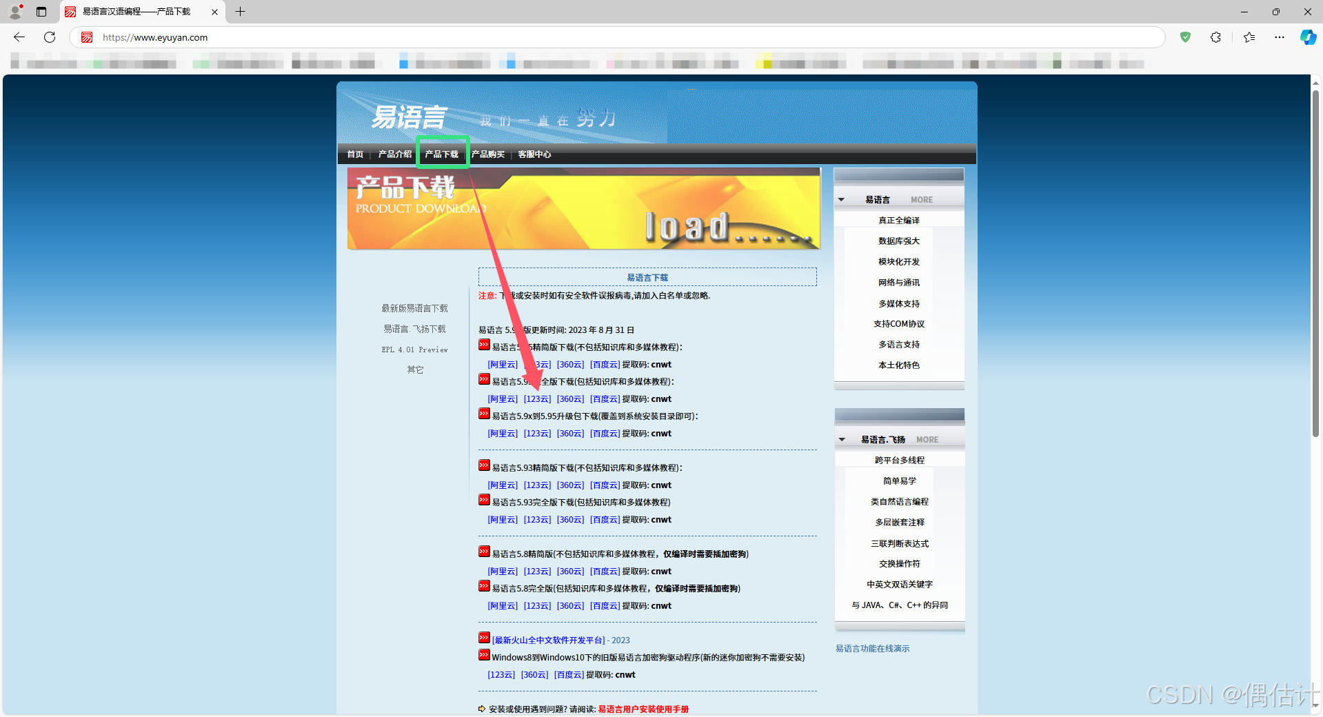Click red arrow icon beside 5.95完全版下载
1323x717 pixels.
[484, 379]
